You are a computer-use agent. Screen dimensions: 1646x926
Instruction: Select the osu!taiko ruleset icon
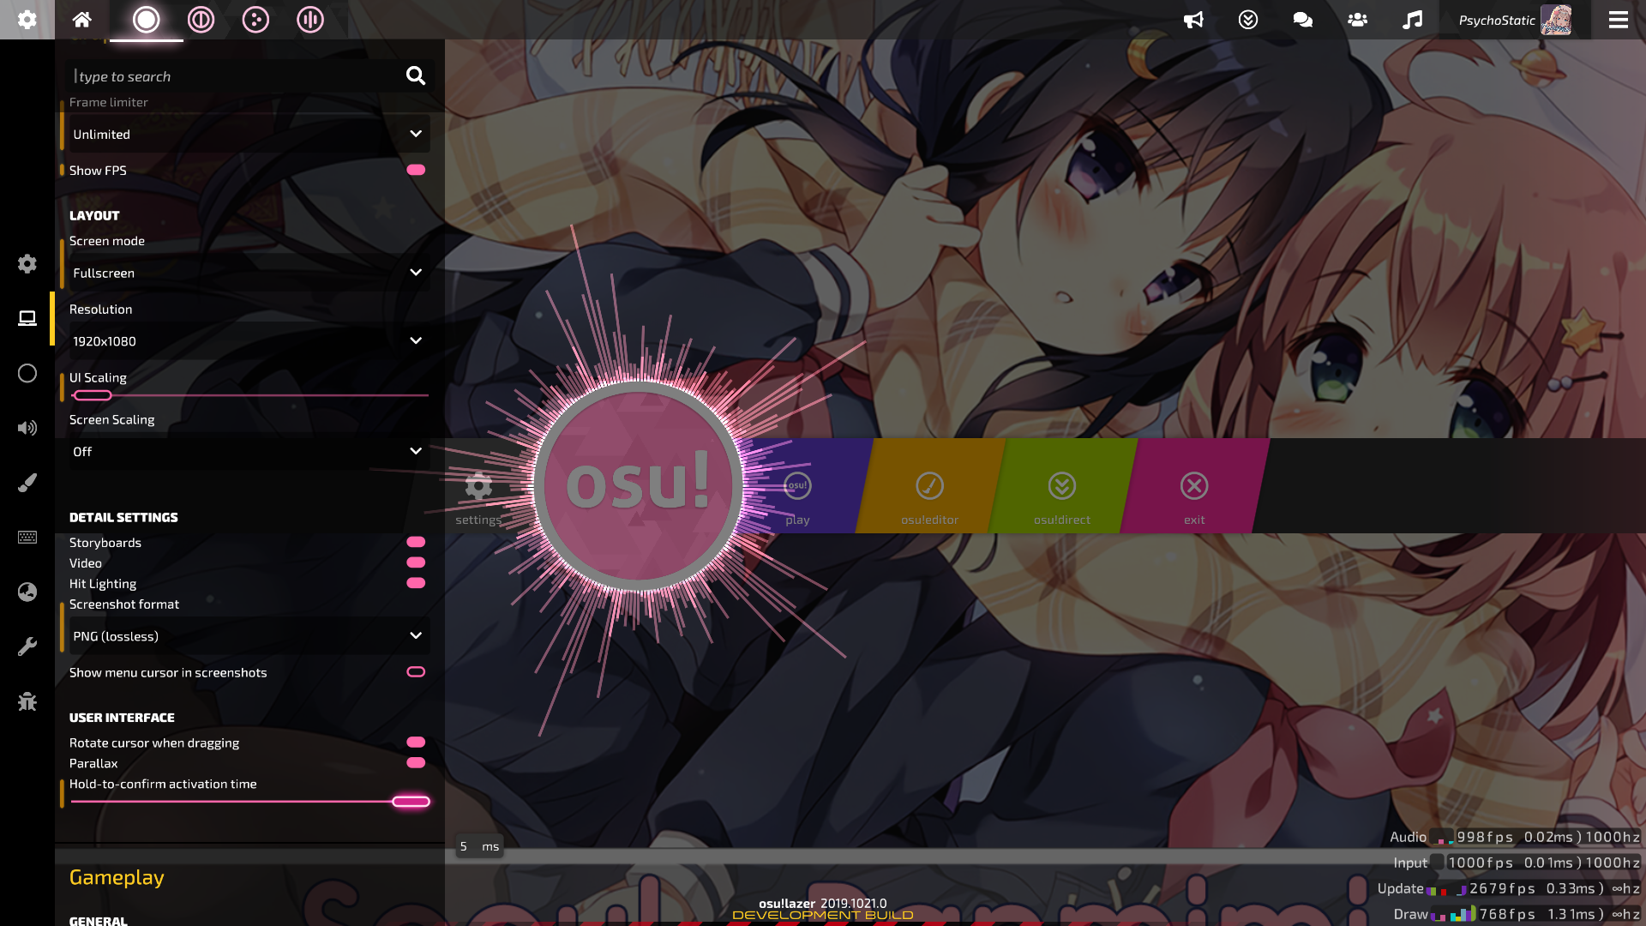(201, 19)
